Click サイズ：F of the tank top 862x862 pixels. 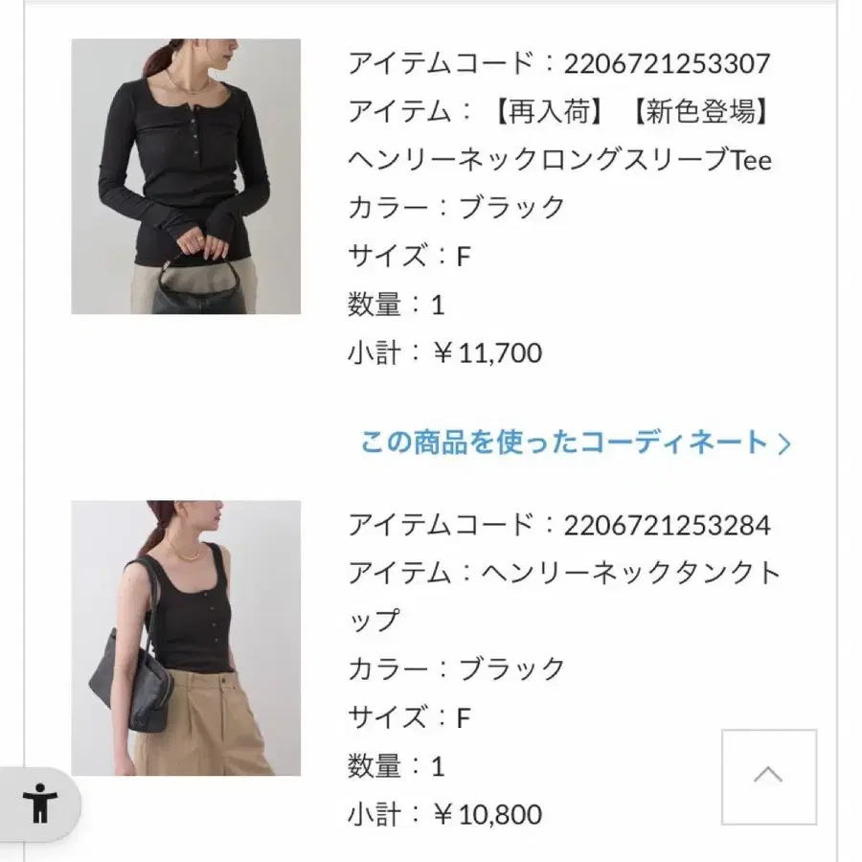pos(410,718)
